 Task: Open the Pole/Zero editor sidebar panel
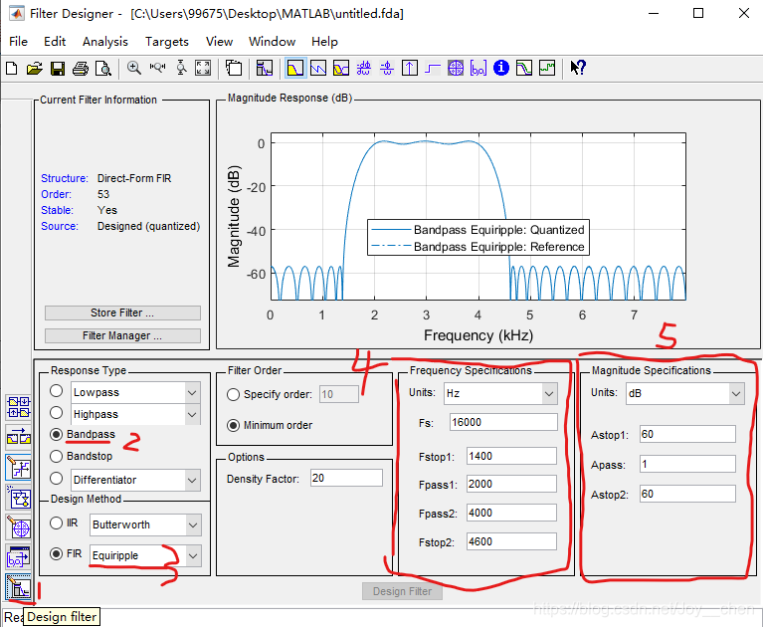pos(19,528)
